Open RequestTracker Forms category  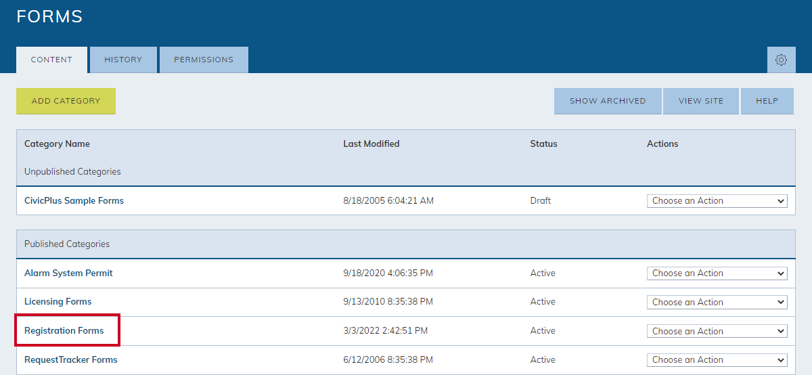tap(70, 359)
